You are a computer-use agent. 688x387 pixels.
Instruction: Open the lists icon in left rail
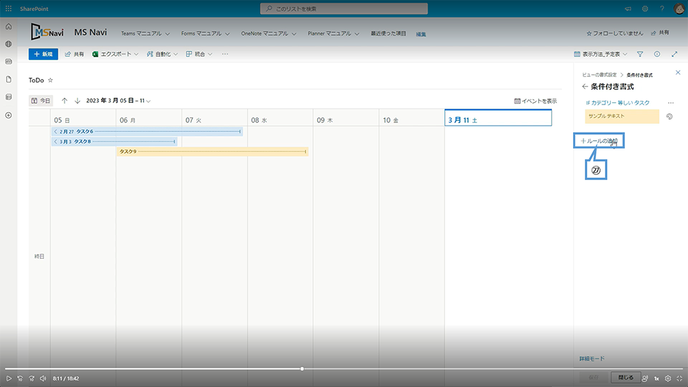[x=8, y=97]
